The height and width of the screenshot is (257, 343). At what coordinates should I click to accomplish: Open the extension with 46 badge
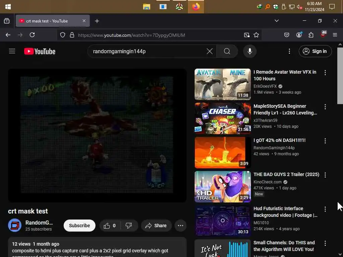(323, 34)
